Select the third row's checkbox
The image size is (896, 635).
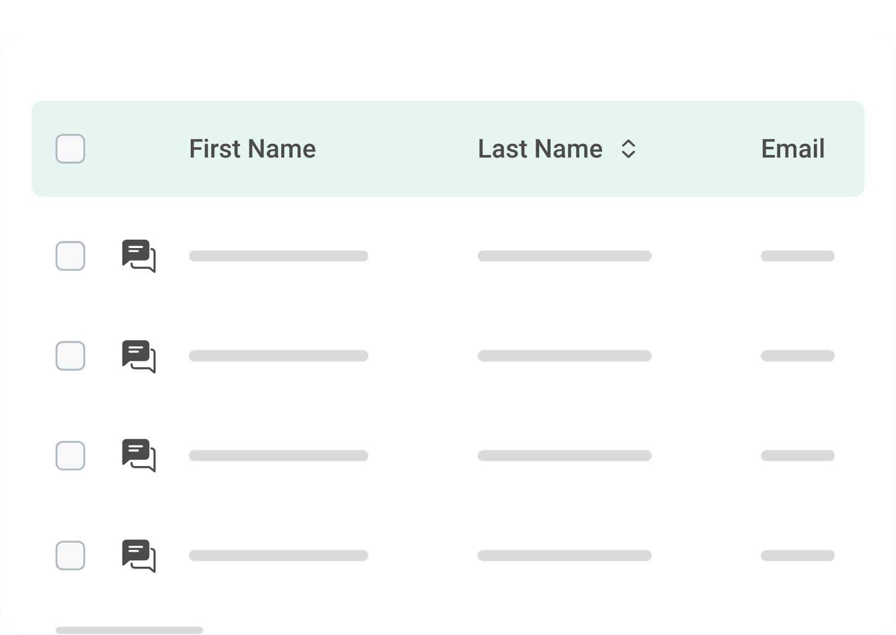point(70,455)
